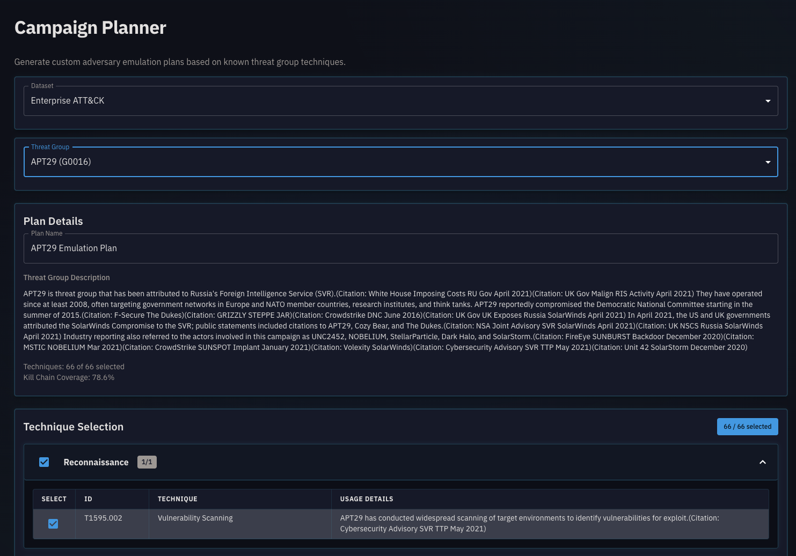Click the Threat Group dropdown arrow icon
This screenshot has height=556, width=796.
pyautogui.click(x=768, y=162)
